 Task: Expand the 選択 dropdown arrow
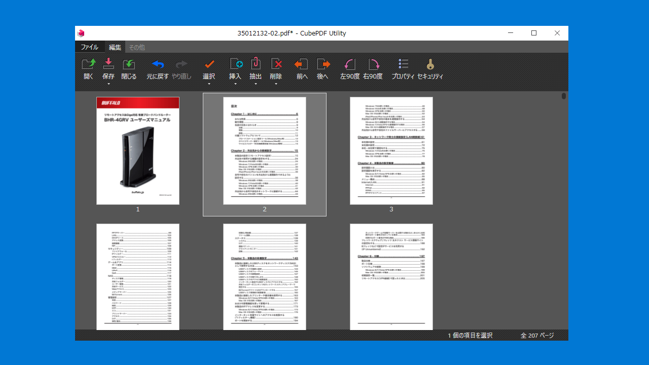click(x=209, y=84)
